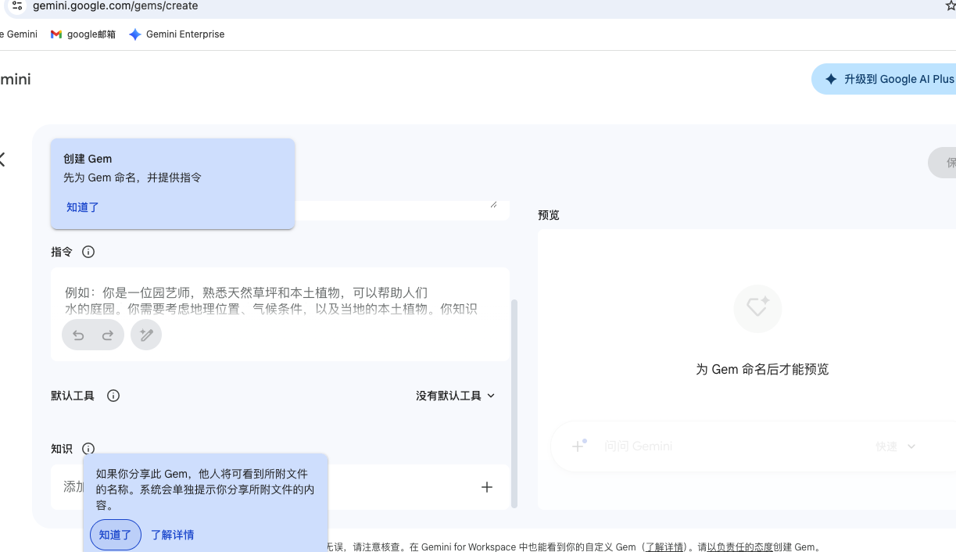Open the 了解详情 link in sharing notice

(x=173, y=535)
